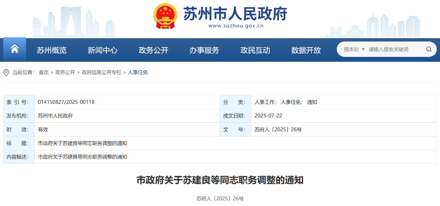Open the 新闻中心 menu
Image resolution: width=440 pixels, height=206 pixels.
click(102, 50)
